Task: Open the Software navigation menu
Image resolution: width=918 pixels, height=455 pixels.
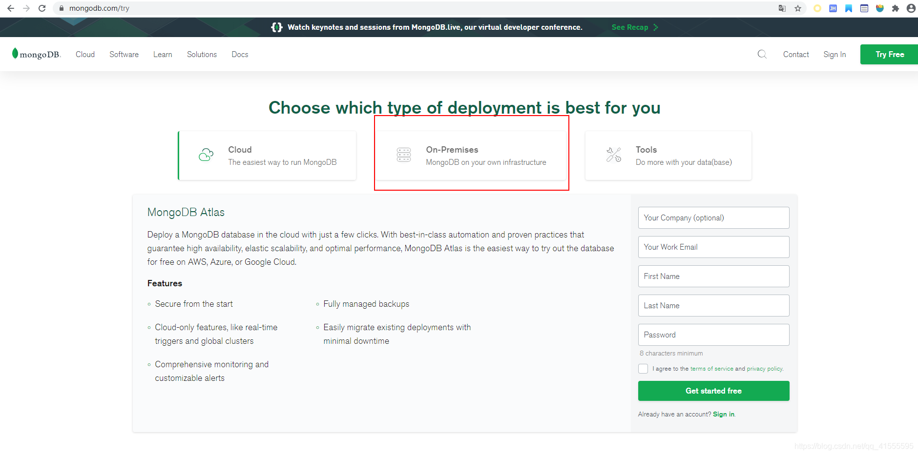Action: (x=124, y=55)
